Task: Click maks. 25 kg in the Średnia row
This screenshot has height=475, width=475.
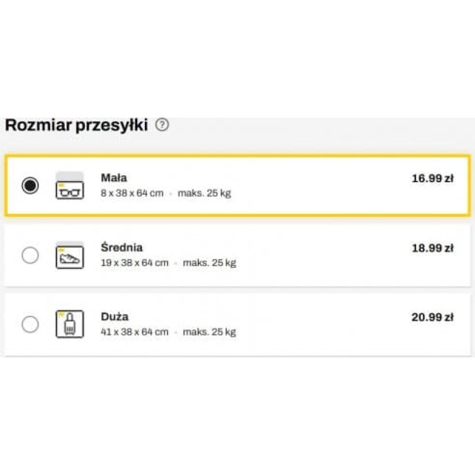Action: point(209,263)
